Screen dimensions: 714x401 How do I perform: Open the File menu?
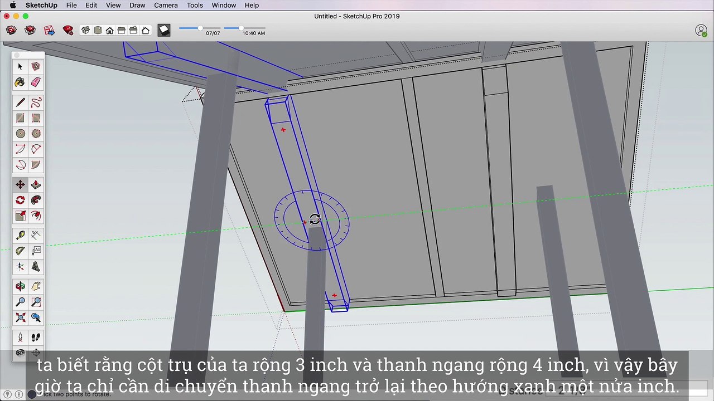point(71,5)
